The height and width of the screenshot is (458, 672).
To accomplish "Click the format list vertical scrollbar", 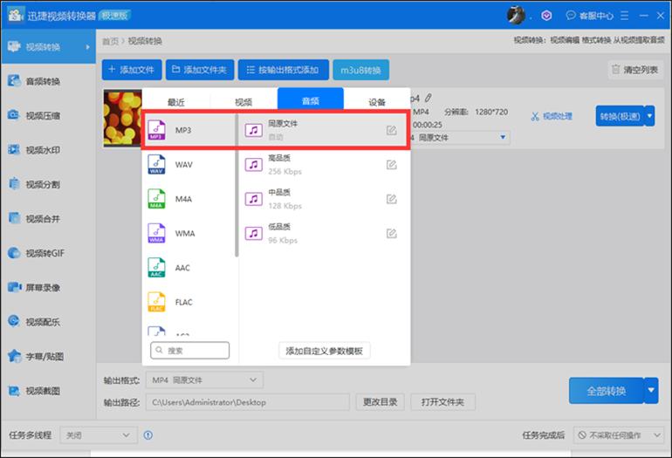I will 237,186.
